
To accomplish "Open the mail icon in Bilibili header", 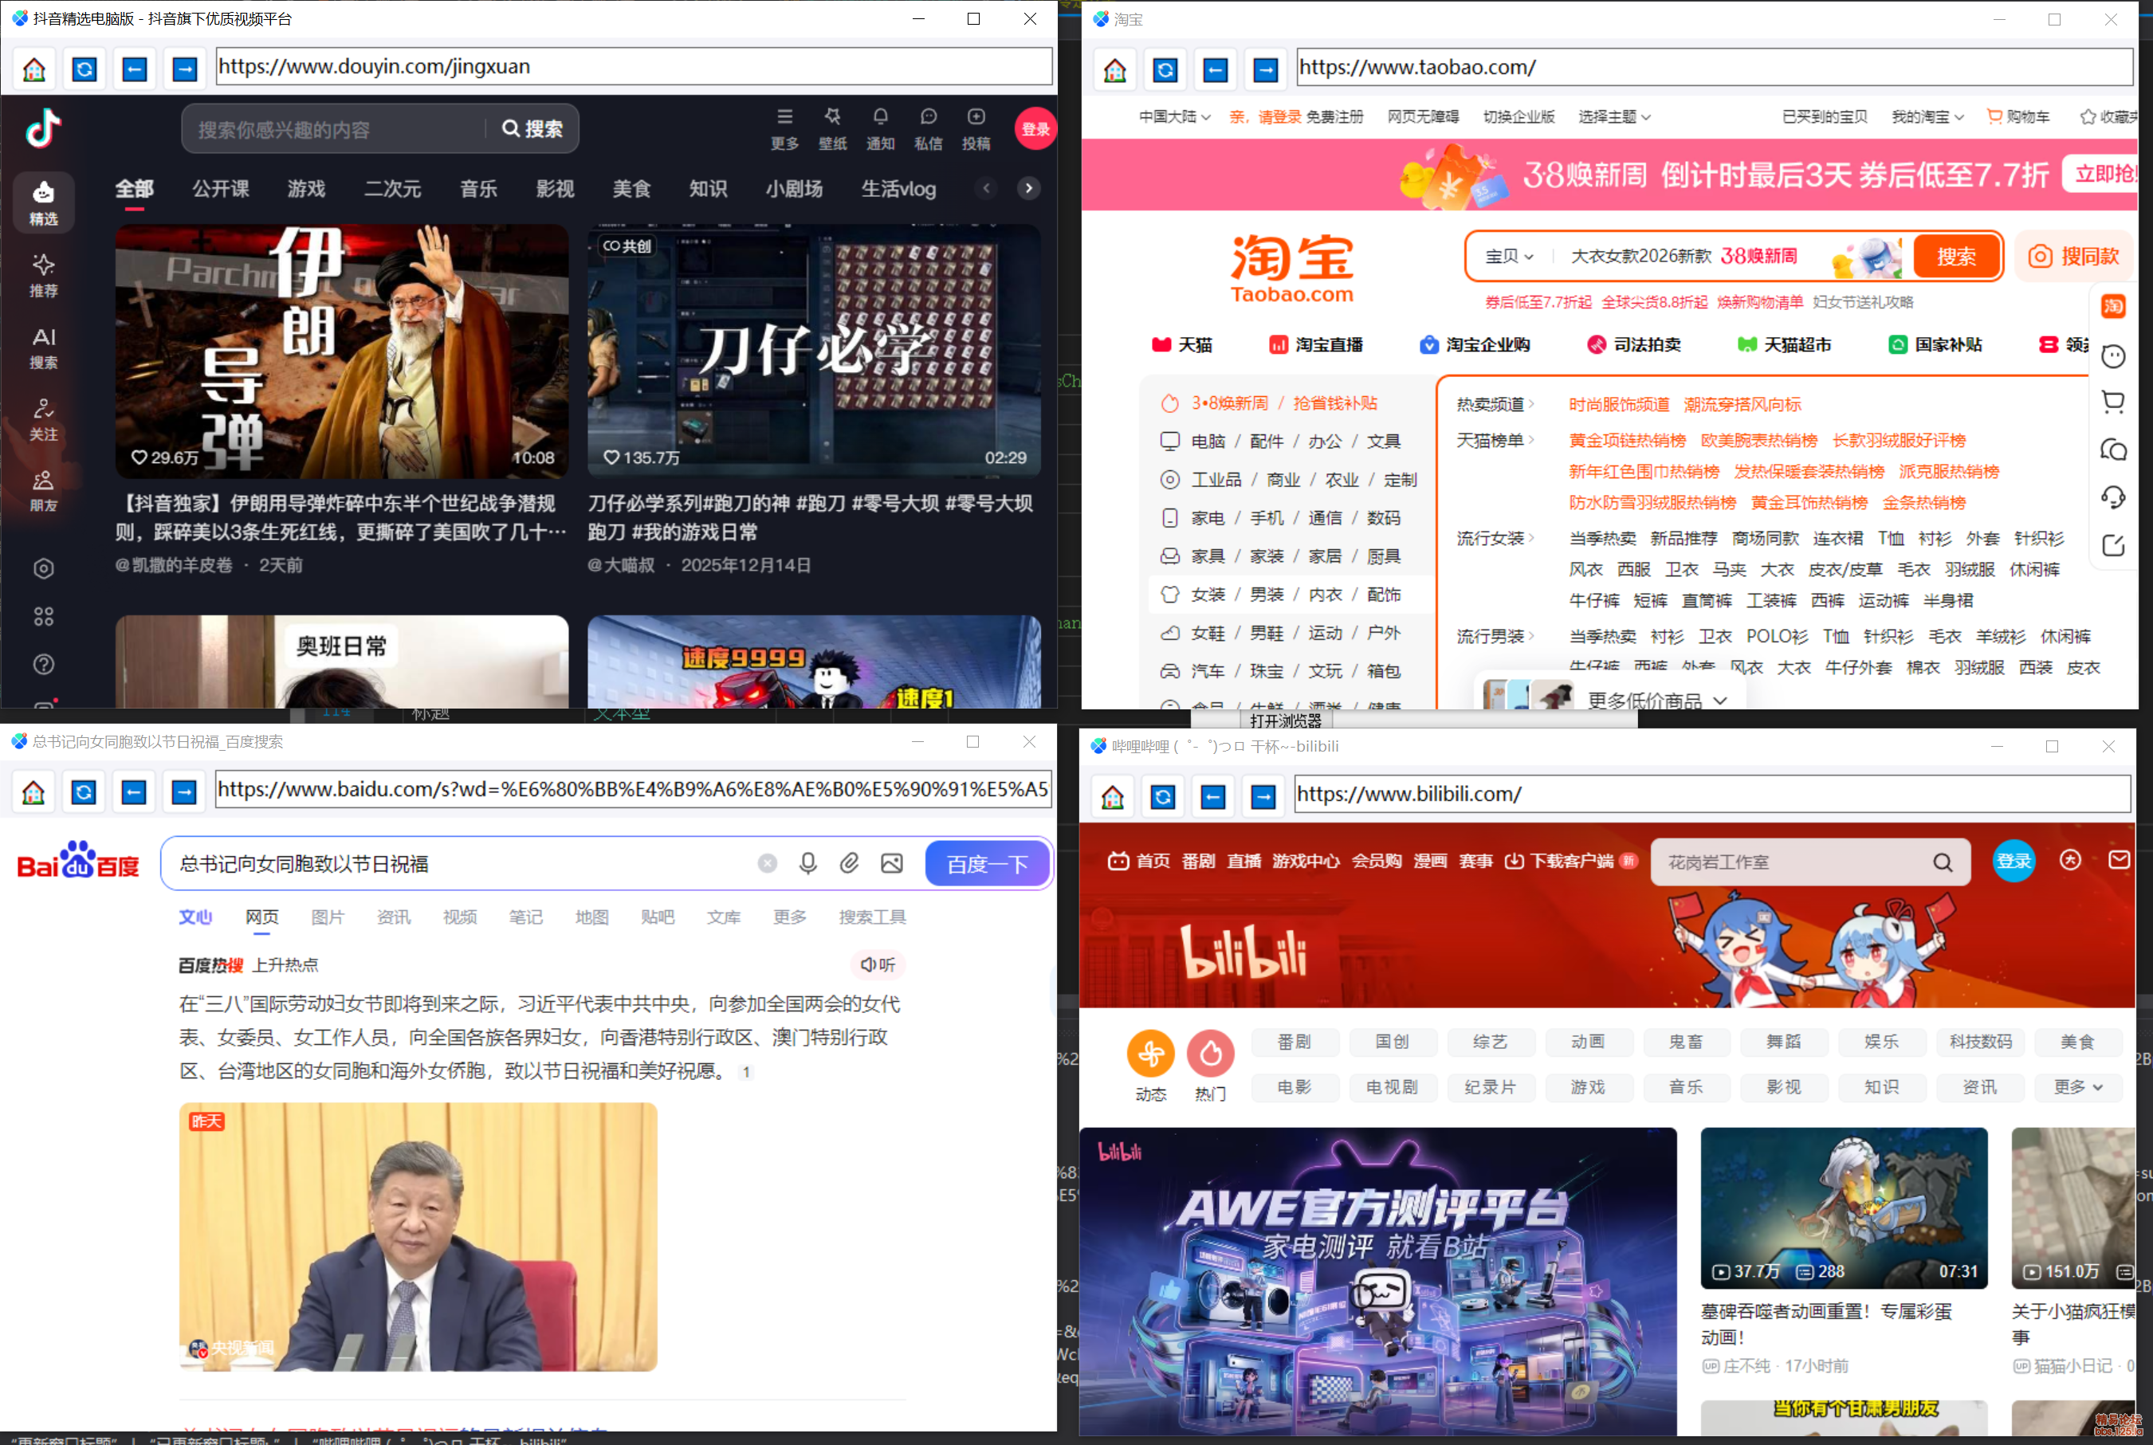I will pyautogui.click(x=2119, y=861).
